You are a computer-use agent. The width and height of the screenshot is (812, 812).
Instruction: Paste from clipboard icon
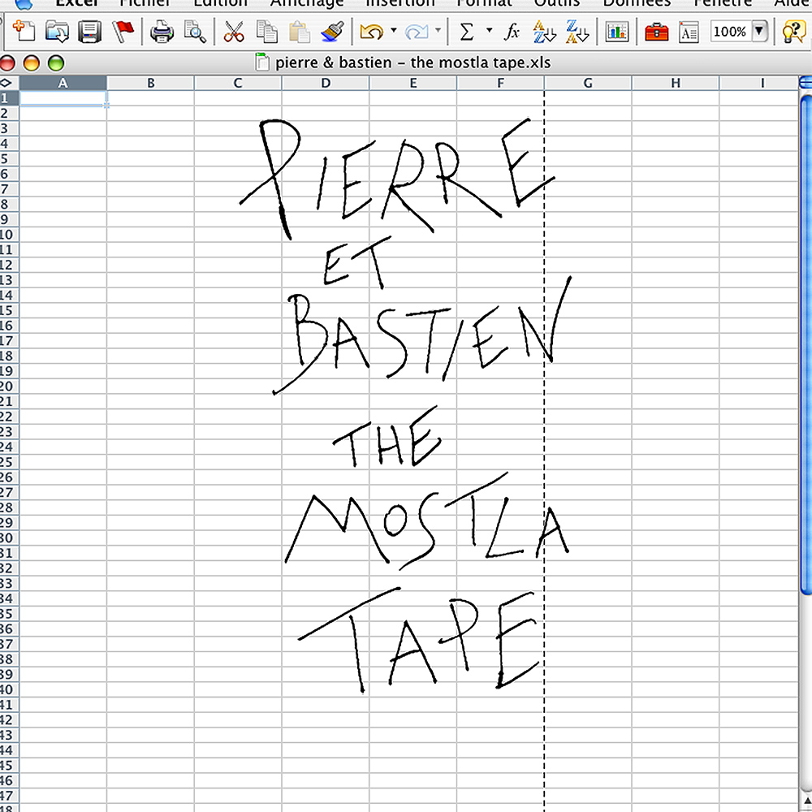click(x=300, y=32)
